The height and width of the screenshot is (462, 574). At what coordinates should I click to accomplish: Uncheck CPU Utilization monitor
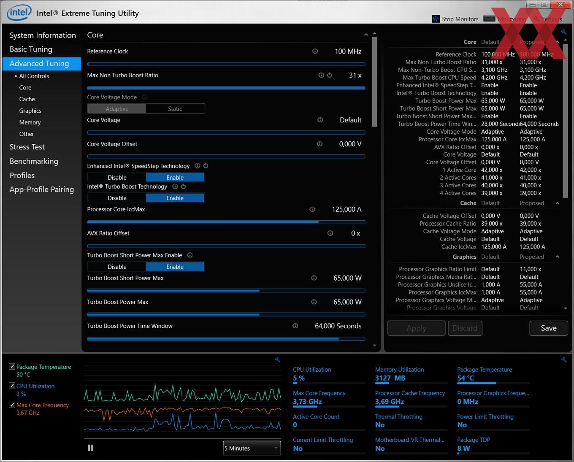tap(12, 386)
